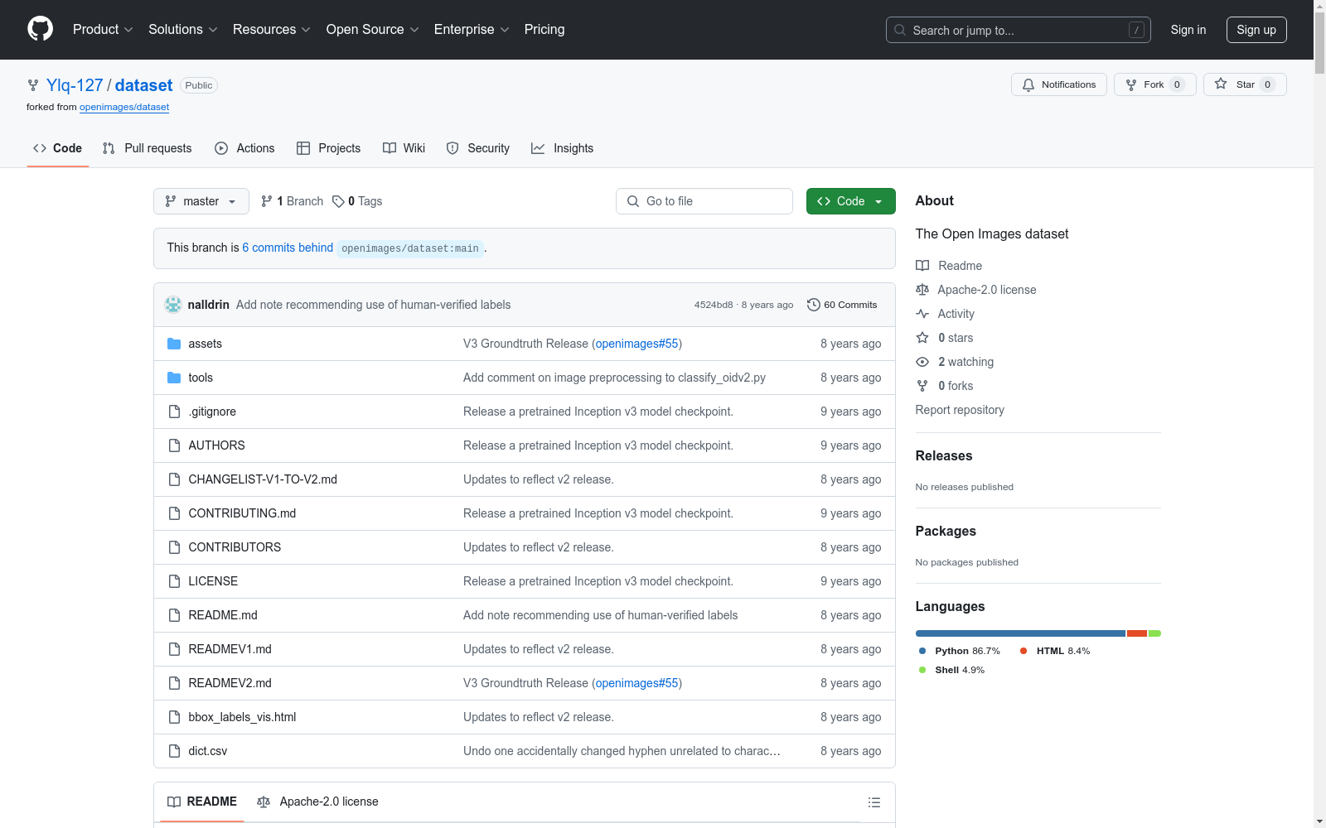This screenshot has height=828, width=1326.
Task: Switch to Apache-2.0 license tab
Action: pos(318,802)
